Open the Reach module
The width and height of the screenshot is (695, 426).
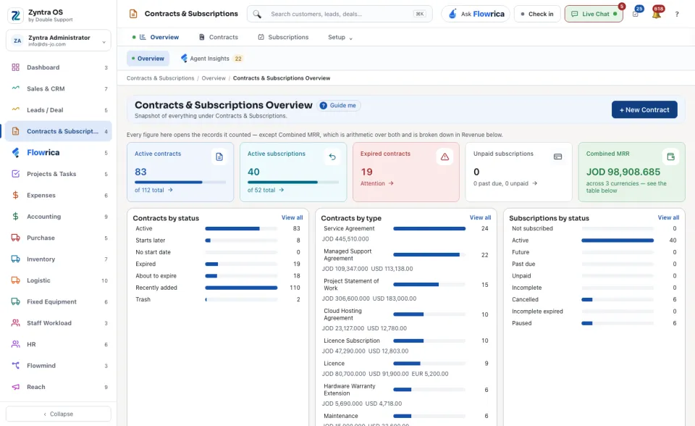[59, 387]
